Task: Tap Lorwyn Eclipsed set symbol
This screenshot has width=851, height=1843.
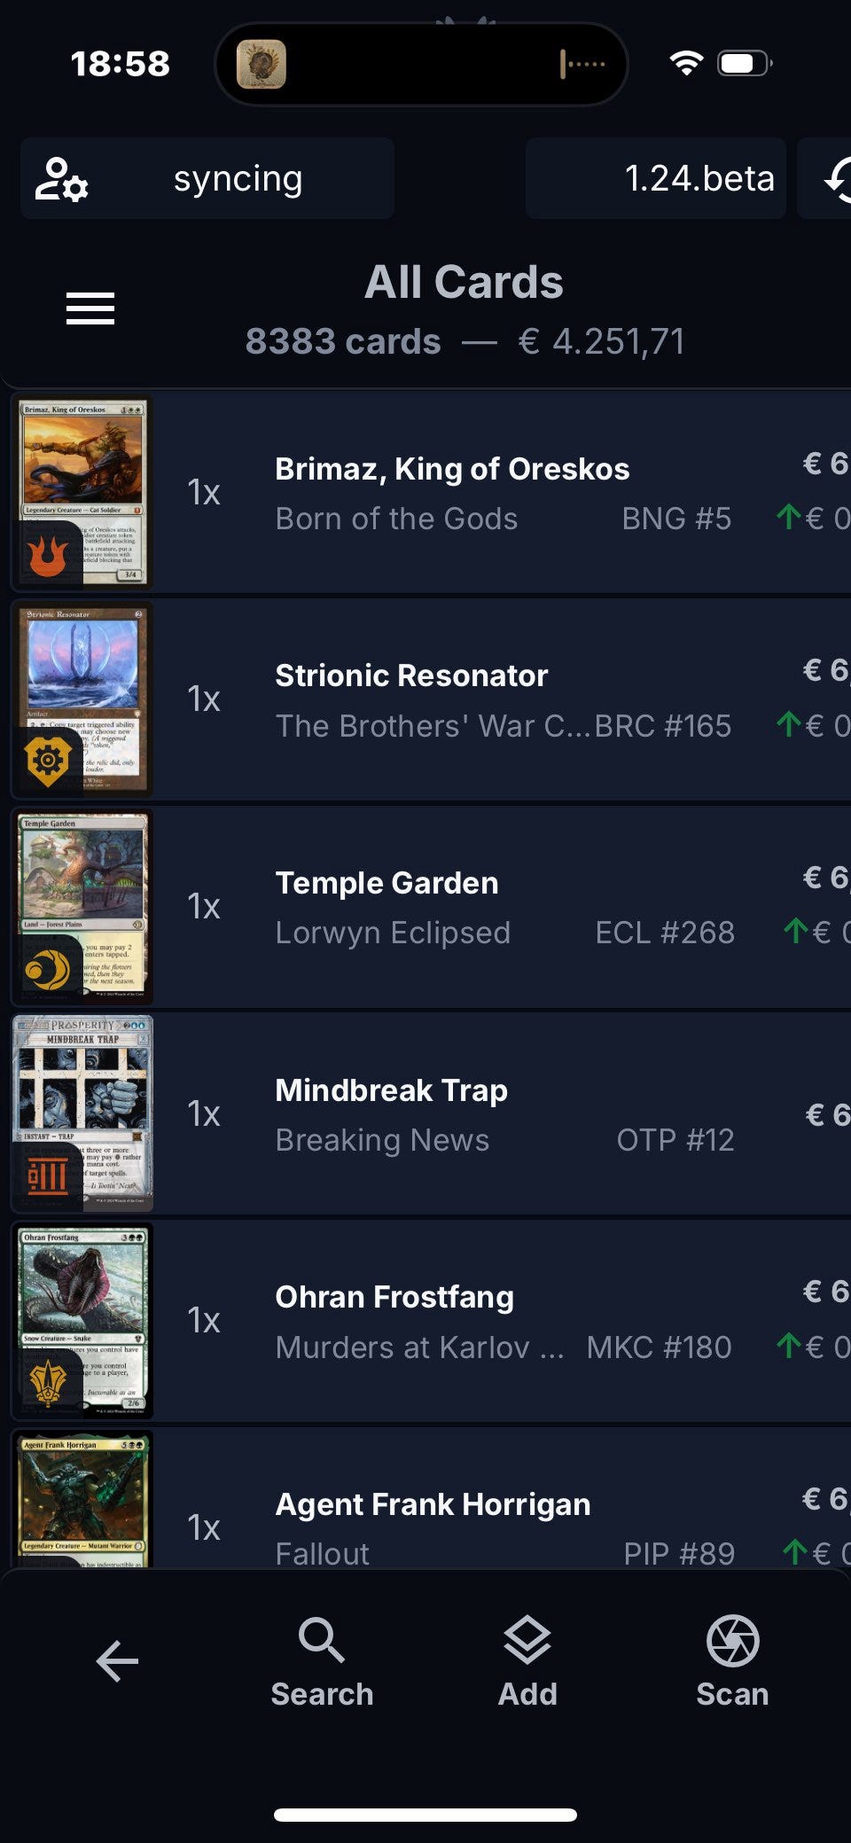Action: (x=48, y=969)
